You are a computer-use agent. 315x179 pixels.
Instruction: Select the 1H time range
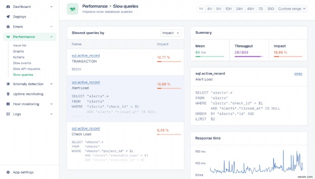[x=201, y=9]
